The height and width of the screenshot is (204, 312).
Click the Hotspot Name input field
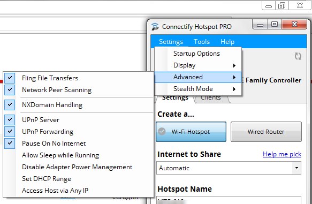(x=229, y=200)
